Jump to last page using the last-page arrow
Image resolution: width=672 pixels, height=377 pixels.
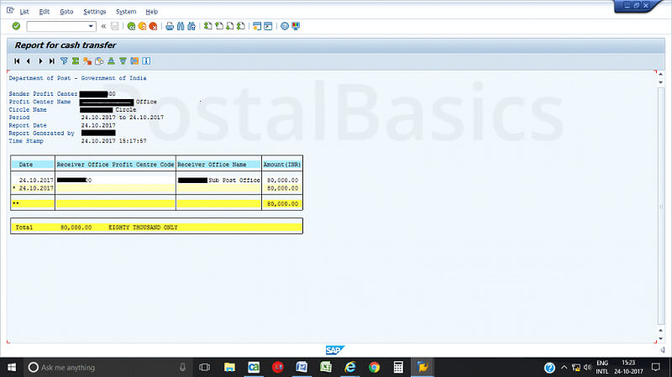pos(52,61)
